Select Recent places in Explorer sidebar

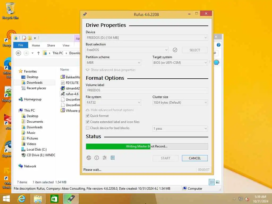point(36,88)
